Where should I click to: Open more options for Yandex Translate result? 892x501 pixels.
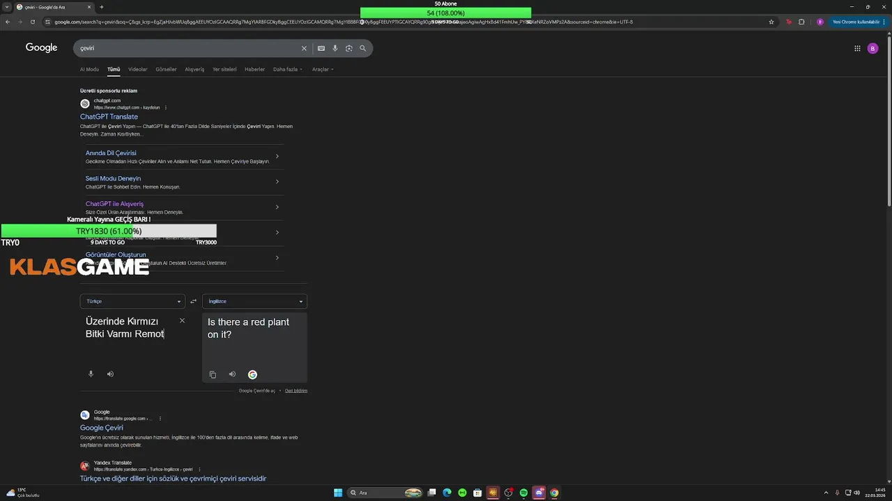[x=199, y=470]
